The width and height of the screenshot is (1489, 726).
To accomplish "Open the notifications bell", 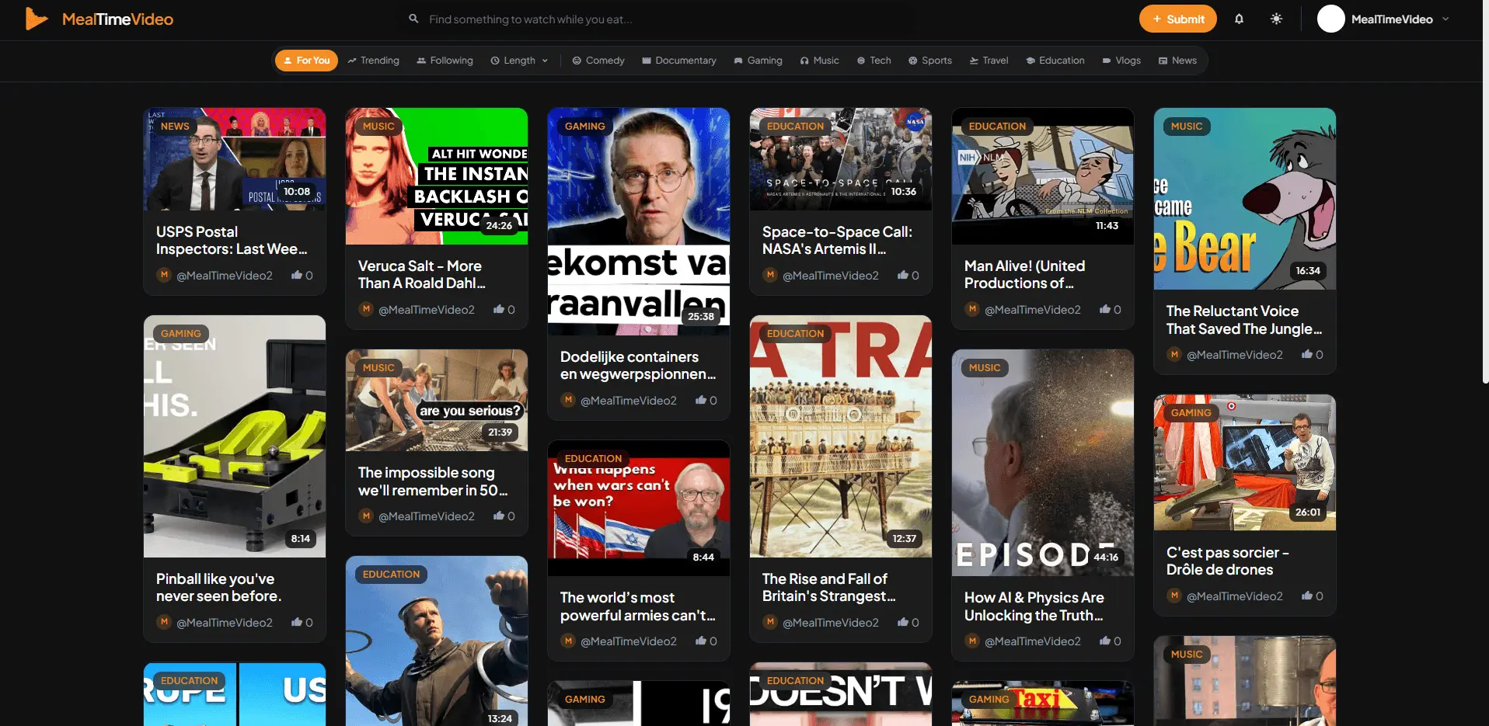I will [1239, 19].
